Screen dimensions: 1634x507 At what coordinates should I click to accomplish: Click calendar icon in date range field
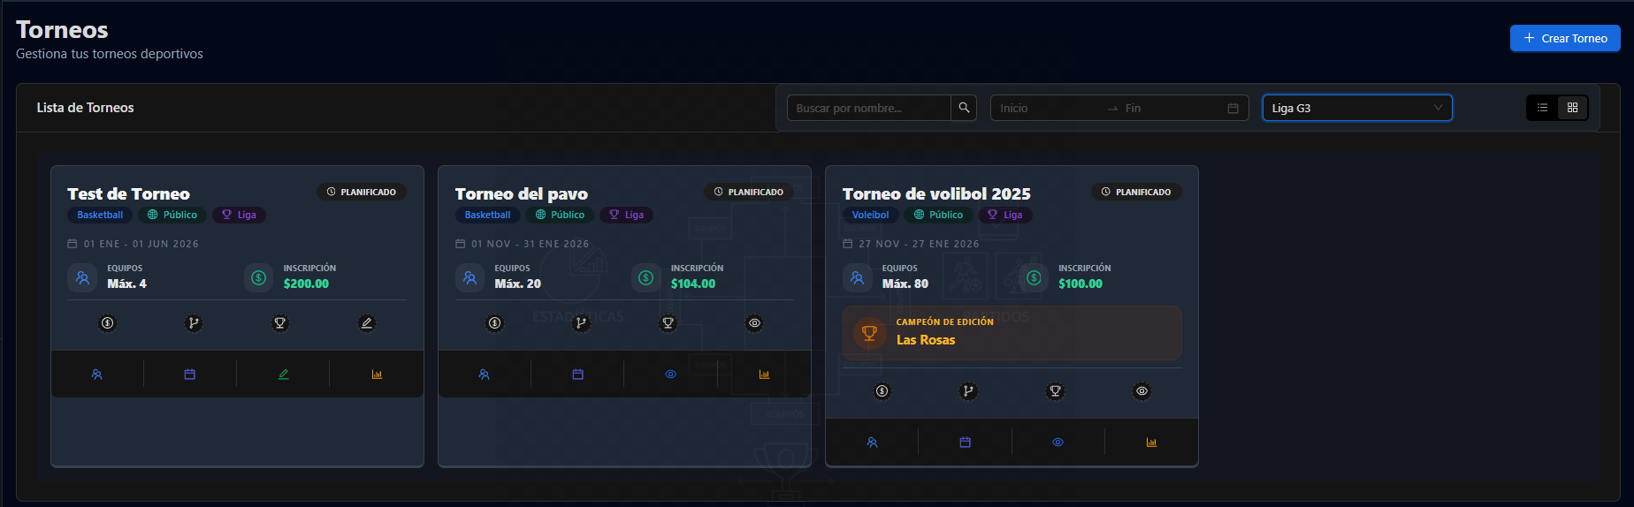(1233, 108)
